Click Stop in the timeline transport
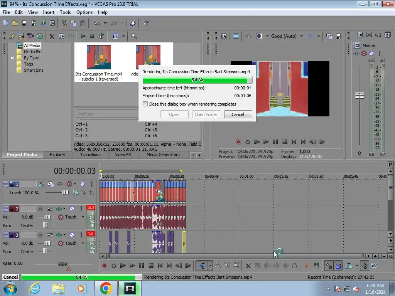 (x=151, y=266)
